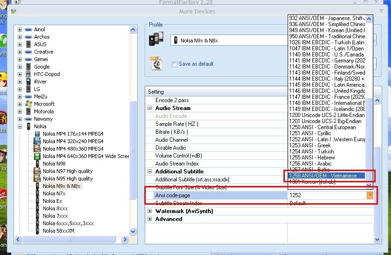Select Nokia N7x in device tree
The width and height of the screenshot is (391, 255).
54,193
